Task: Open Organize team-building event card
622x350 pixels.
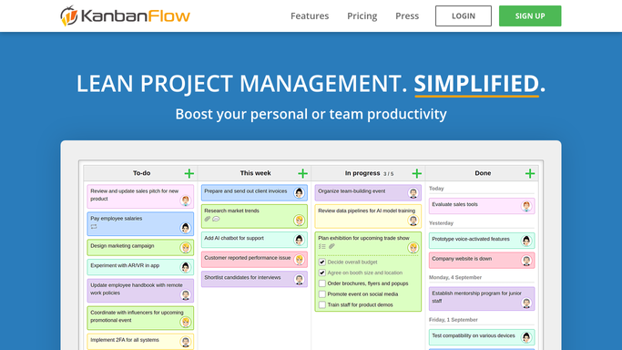Action: pyautogui.click(x=368, y=193)
